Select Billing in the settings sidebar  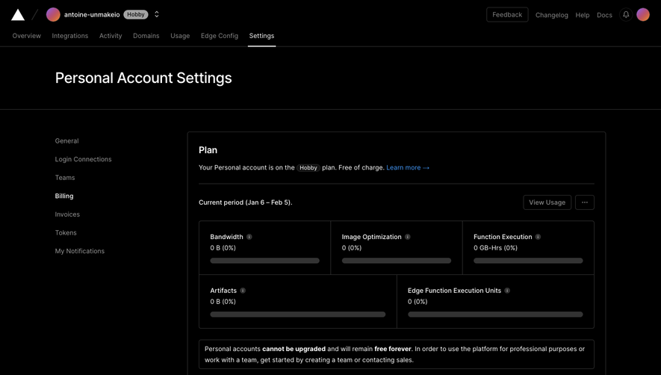64,196
